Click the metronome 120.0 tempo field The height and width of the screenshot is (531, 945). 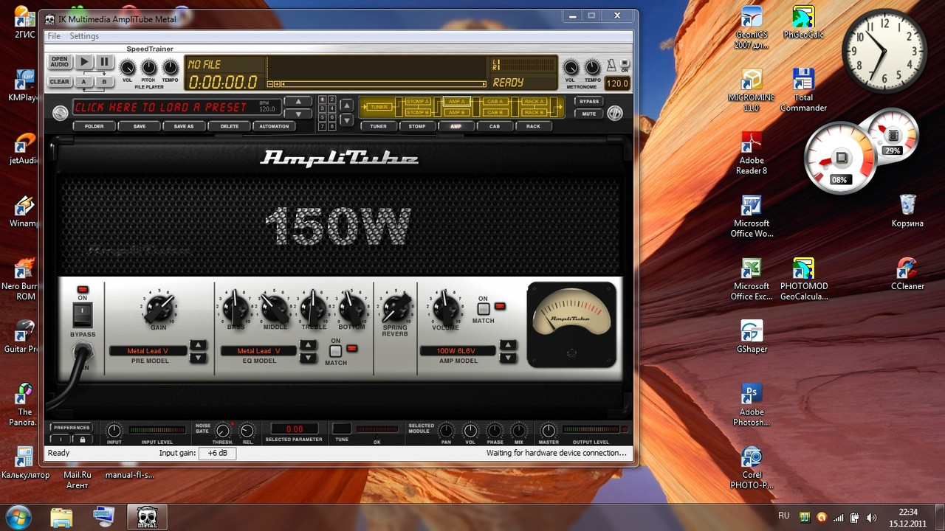pos(617,83)
